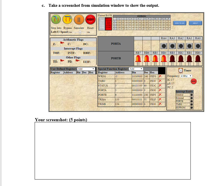Remove the PORTB register row
213x186 pixels.
click(x=160, y=95)
